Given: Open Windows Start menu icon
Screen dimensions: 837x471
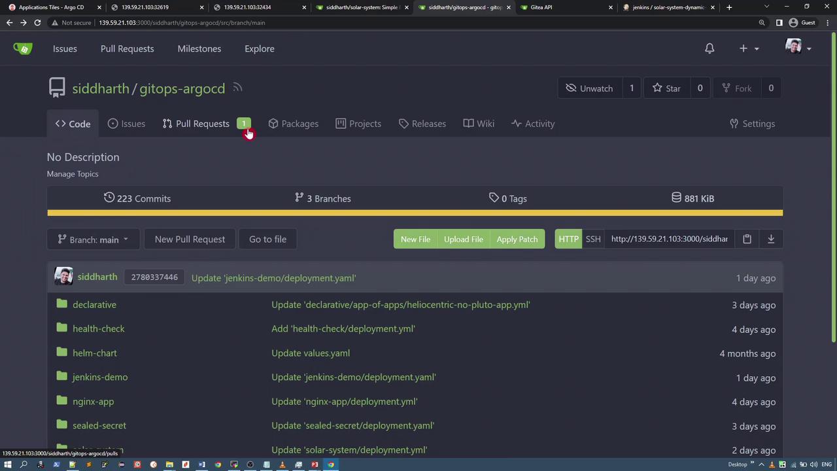Looking at the screenshot, I should [x=8, y=464].
